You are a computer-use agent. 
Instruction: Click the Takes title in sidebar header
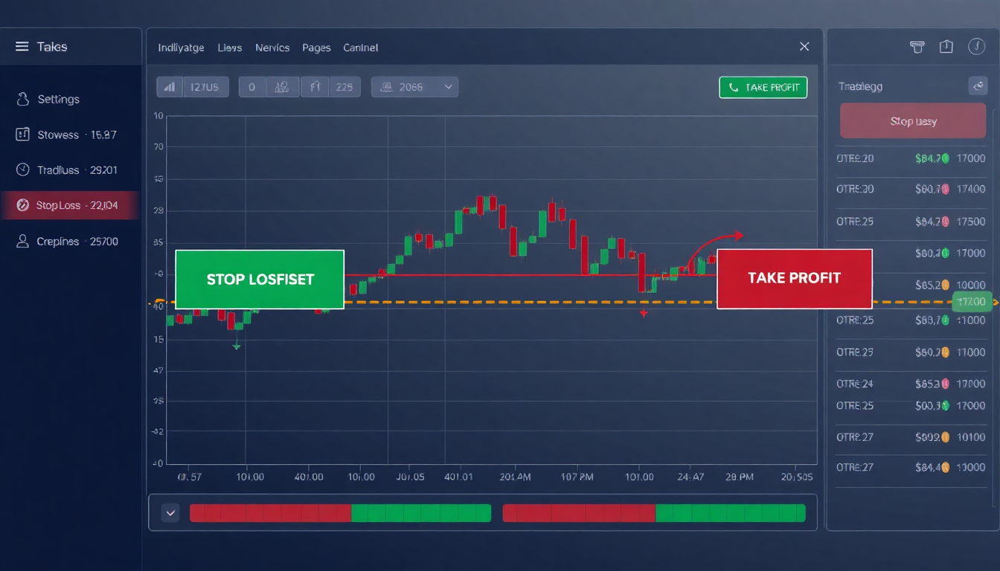[x=52, y=47]
